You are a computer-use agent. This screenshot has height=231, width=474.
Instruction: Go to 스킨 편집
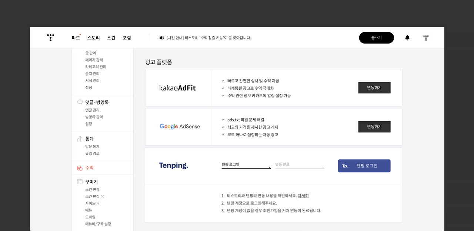pos(92,197)
